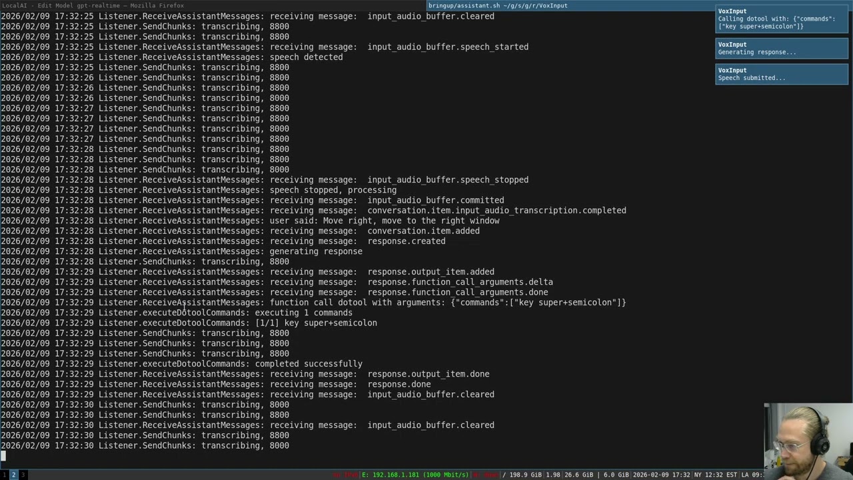Switch to workspace 2 in the status bar

[13, 475]
